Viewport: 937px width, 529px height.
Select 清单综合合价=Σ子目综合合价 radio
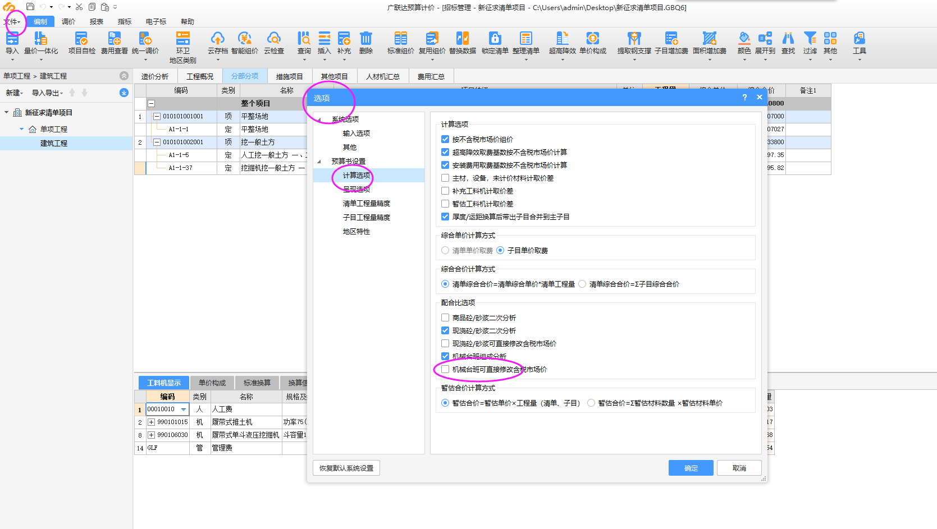(x=582, y=284)
